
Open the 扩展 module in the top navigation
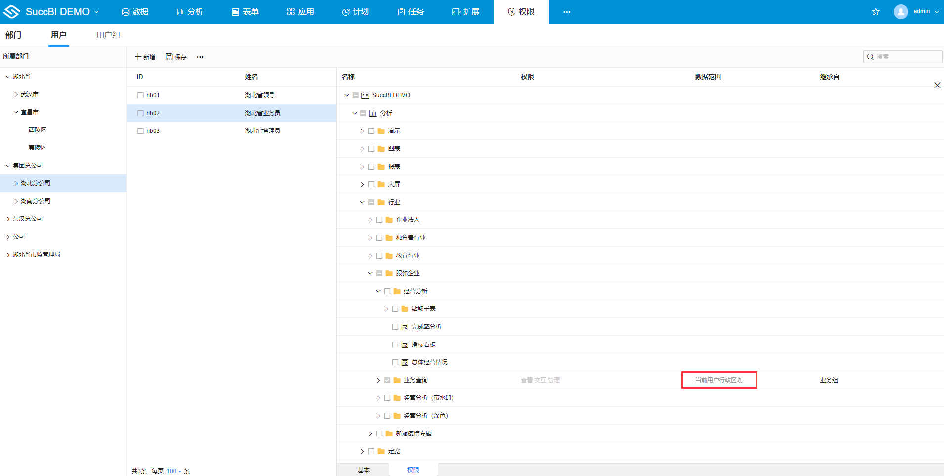(466, 11)
